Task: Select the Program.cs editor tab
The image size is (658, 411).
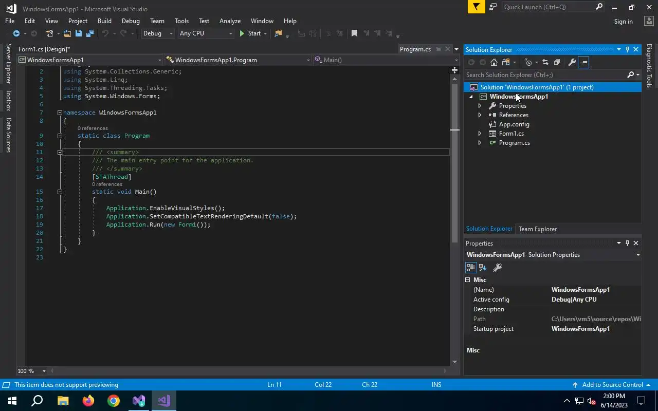Action: pyautogui.click(x=415, y=49)
